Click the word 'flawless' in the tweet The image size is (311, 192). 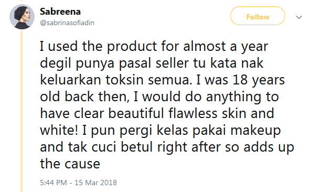tap(193, 113)
